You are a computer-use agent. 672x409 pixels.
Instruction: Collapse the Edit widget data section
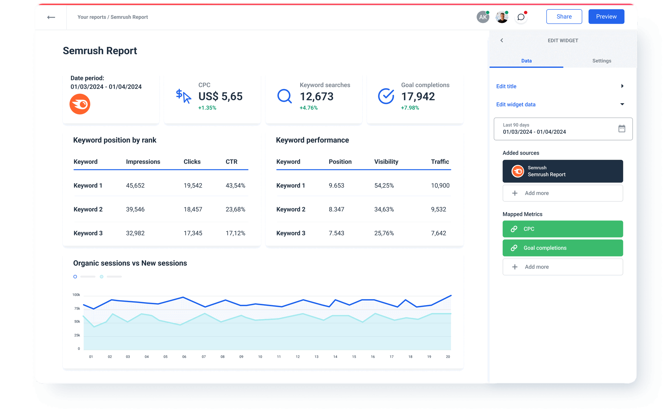623,104
